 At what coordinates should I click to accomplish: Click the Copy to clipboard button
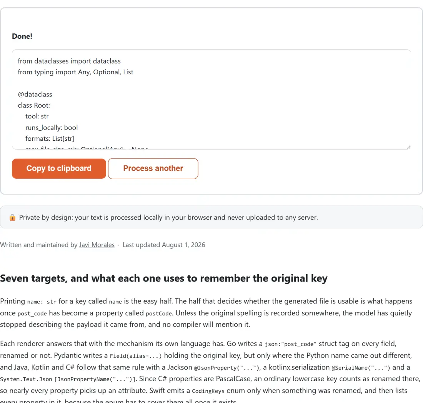[x=59, y=168]
